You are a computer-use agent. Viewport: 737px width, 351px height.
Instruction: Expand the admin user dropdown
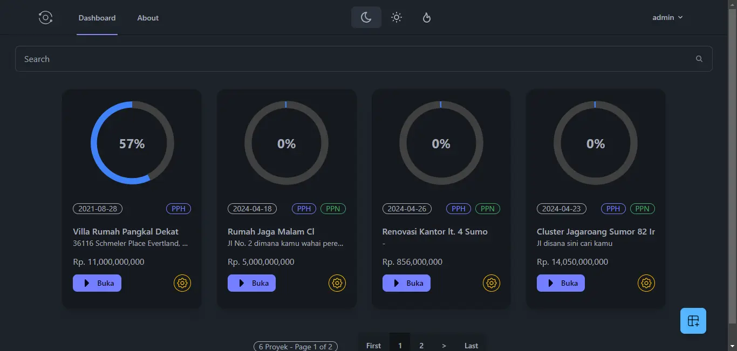pos(667,18)
